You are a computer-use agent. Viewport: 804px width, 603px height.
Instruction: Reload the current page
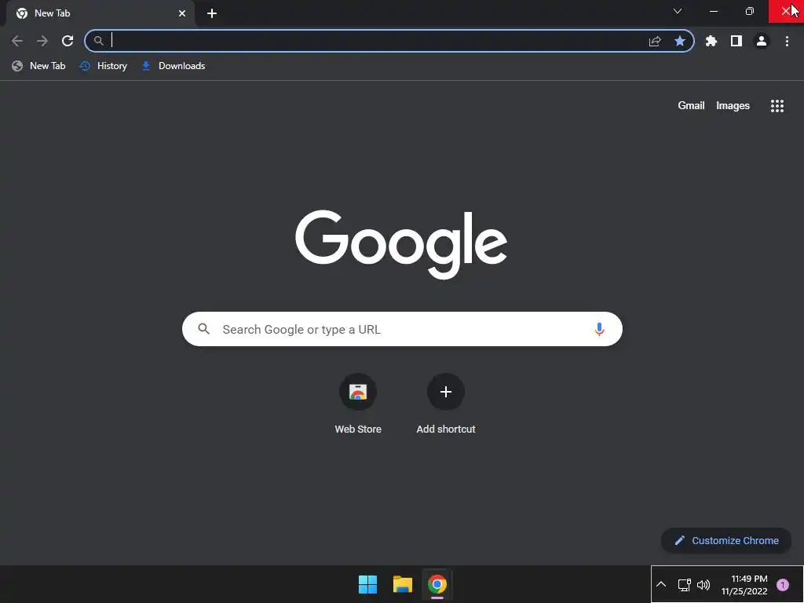(x=68, y=41)
